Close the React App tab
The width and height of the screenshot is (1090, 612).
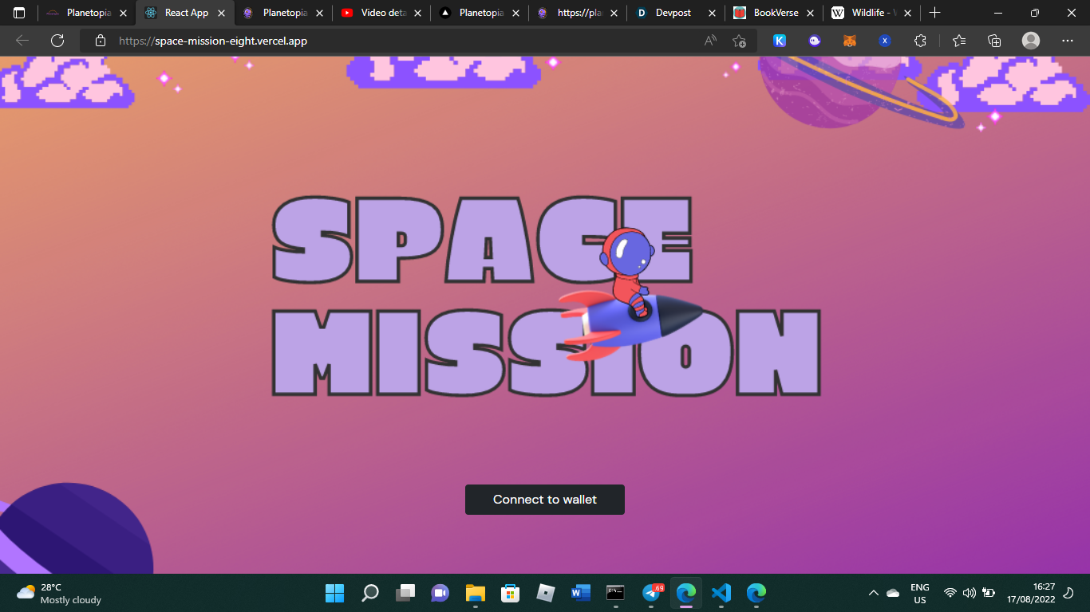click(x=222, y=13)
